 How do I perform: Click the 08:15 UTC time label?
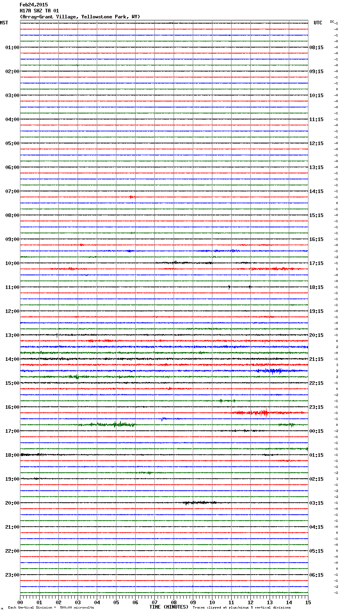tap(316, 48)
